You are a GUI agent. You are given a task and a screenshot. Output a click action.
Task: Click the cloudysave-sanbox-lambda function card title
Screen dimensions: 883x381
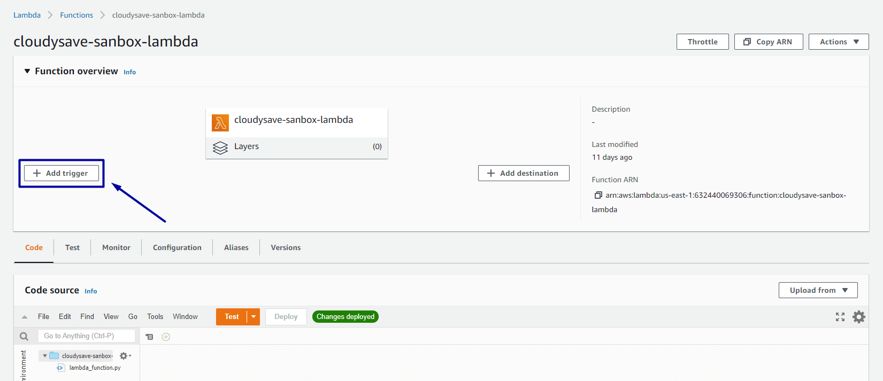(294, 120)
